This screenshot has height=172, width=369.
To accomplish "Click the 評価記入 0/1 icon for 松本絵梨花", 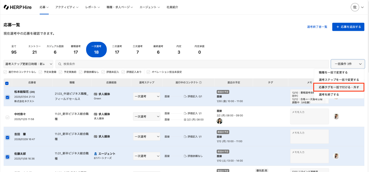I will 185,97.
